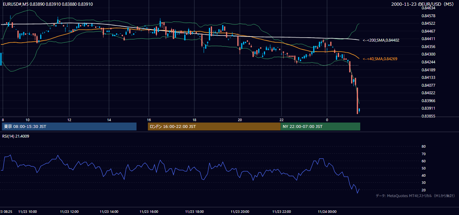The image size is (459, 215).
Task: Select the 東京 08:00-15:30 JST session bar
Action: point(69,126)
